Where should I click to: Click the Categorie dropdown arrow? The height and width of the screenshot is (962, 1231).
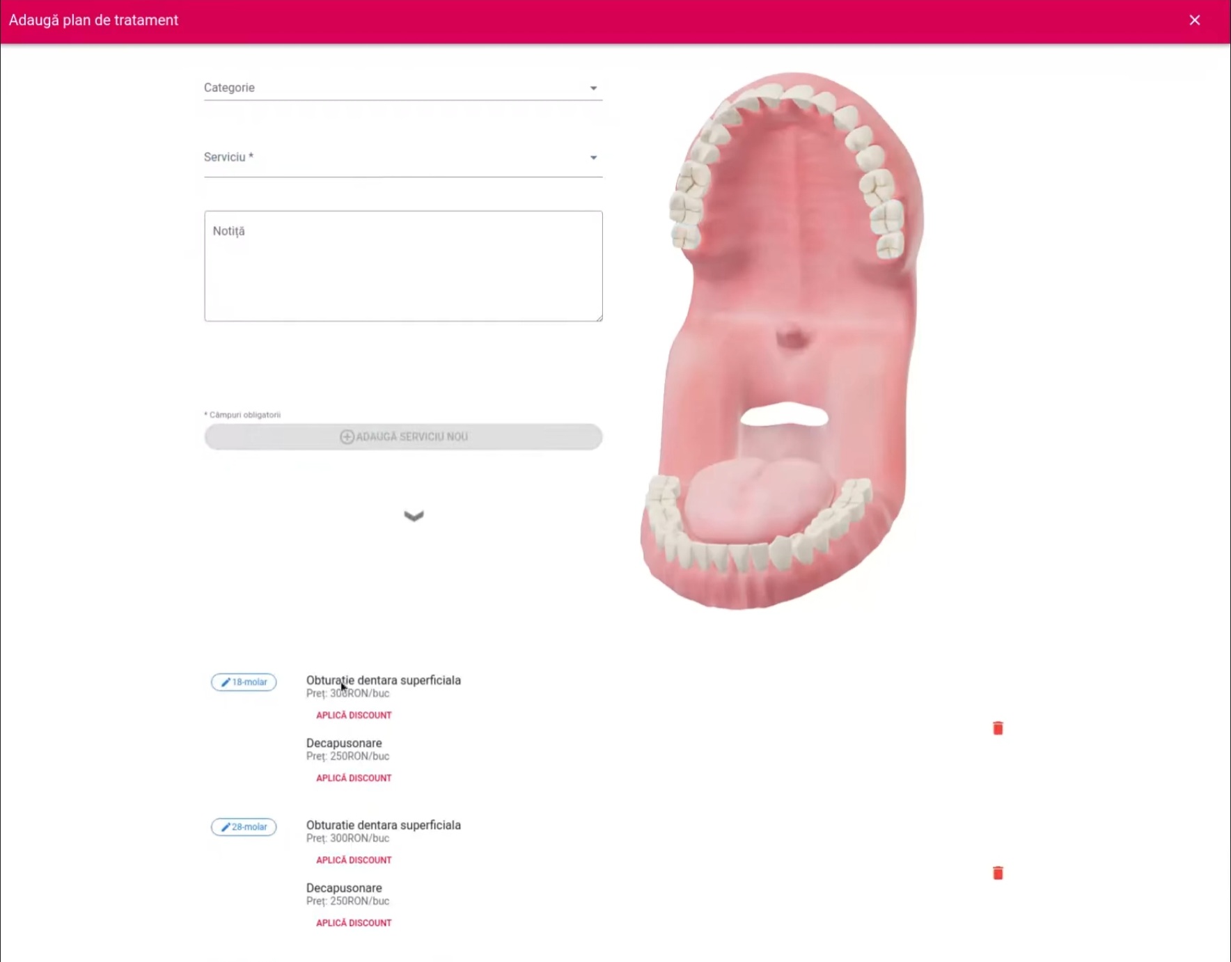point(593,88)
